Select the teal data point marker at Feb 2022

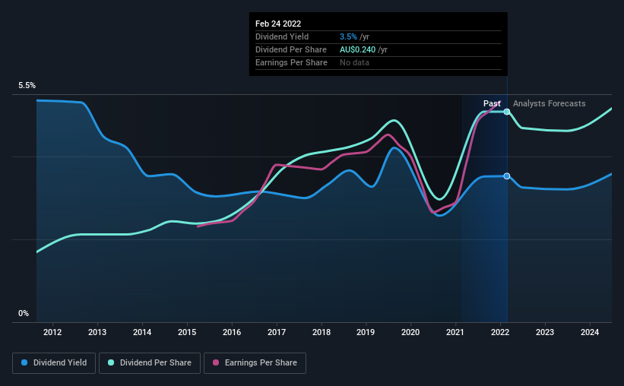507,112
